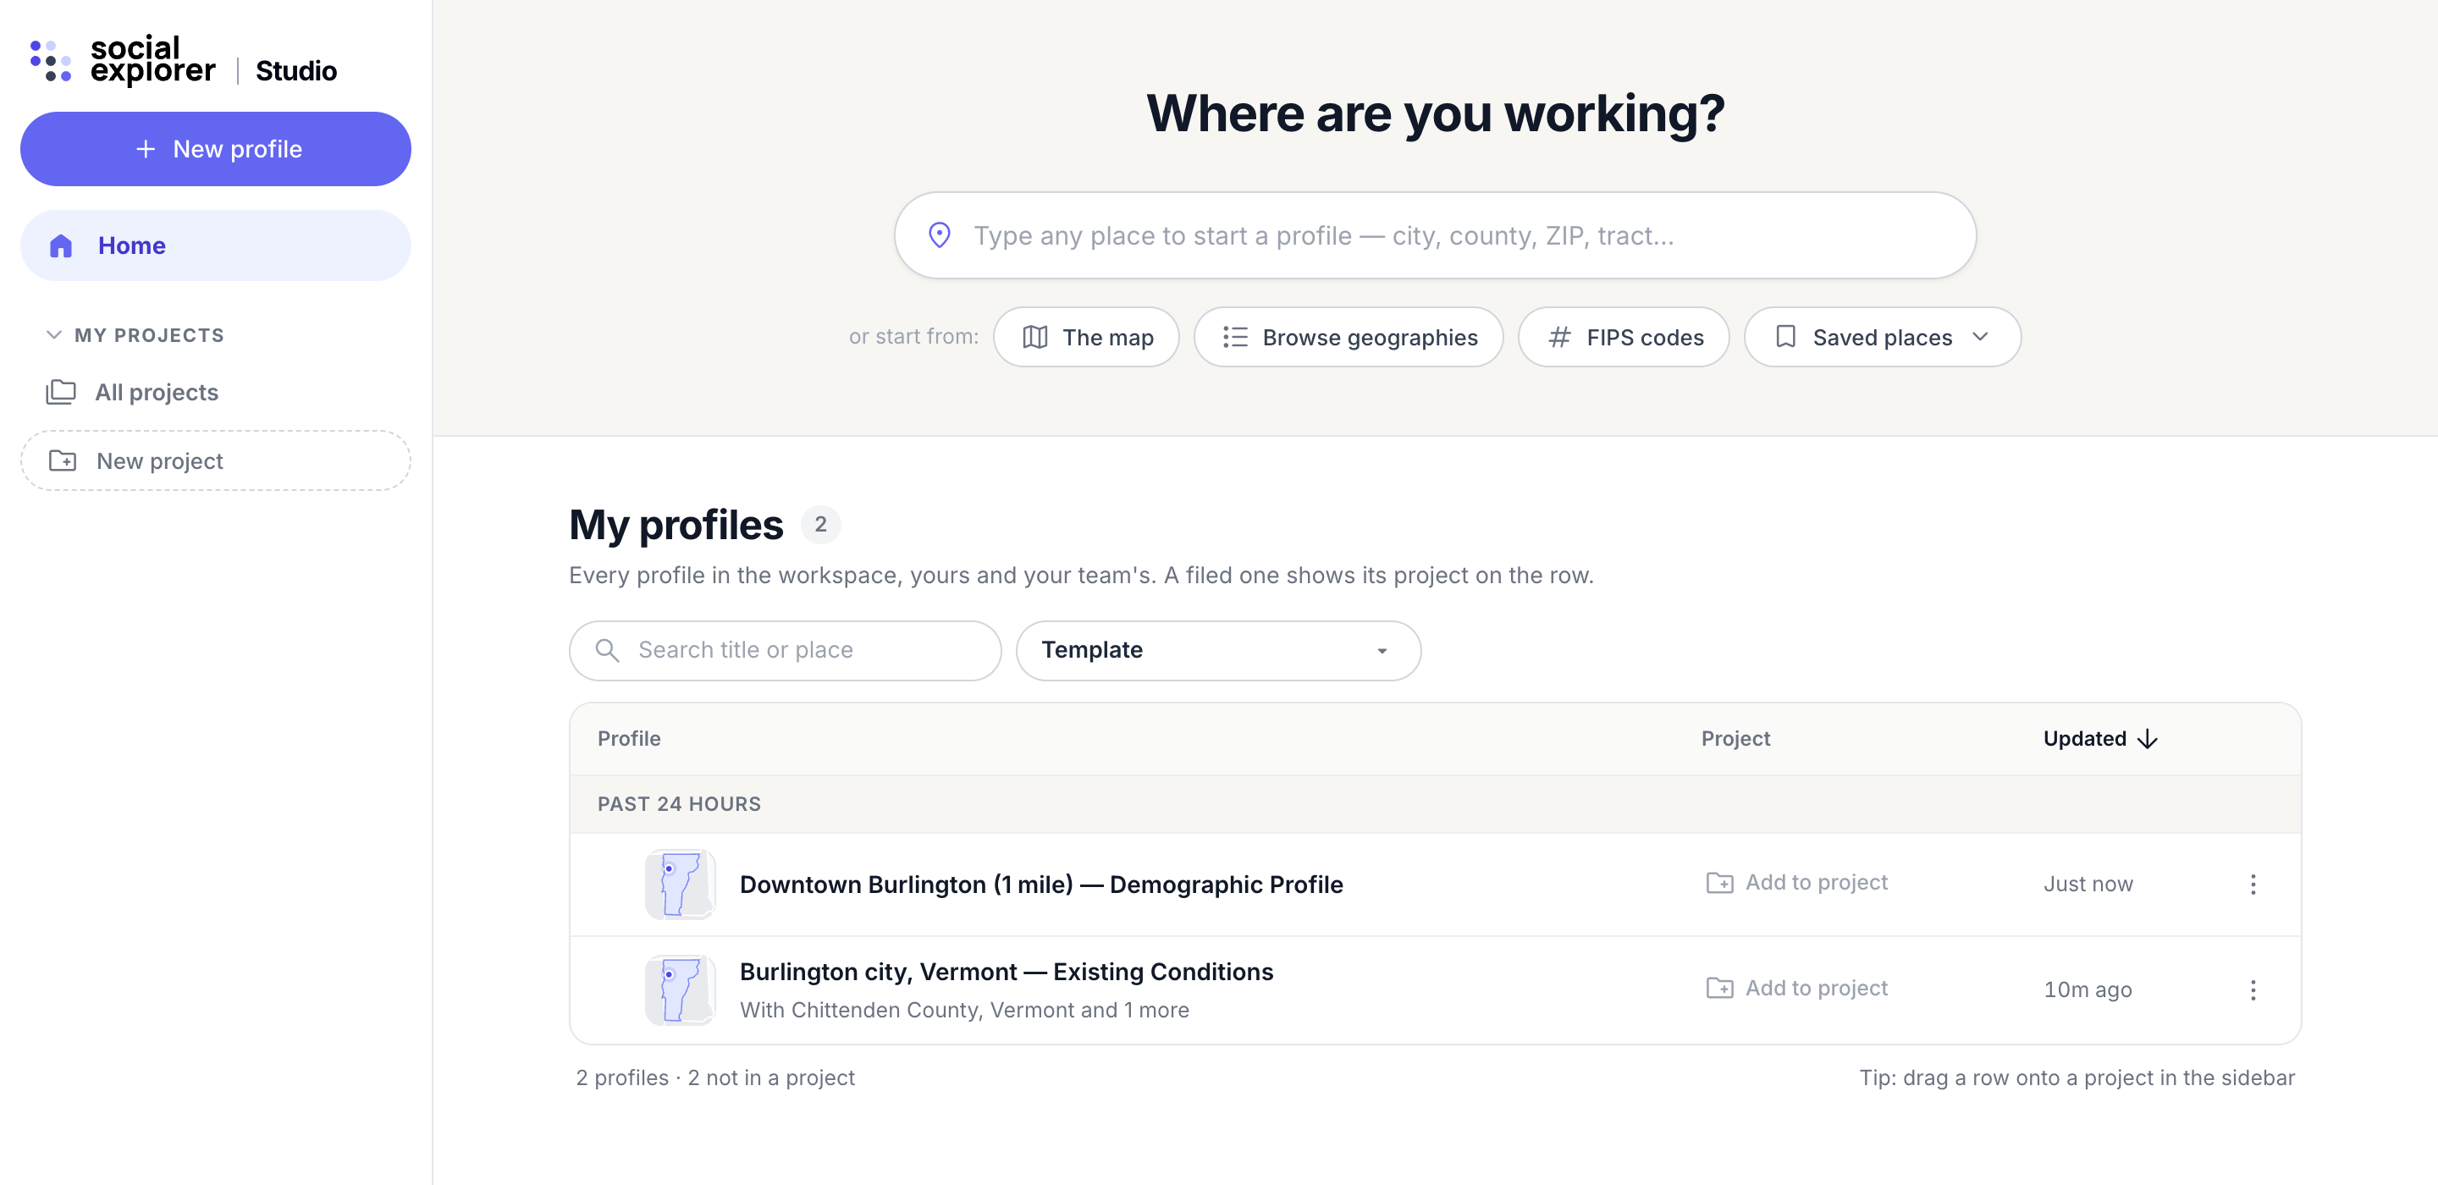Focus the place search field
Viewport: 2438px width, 1185px height.
coord(1435,235)
